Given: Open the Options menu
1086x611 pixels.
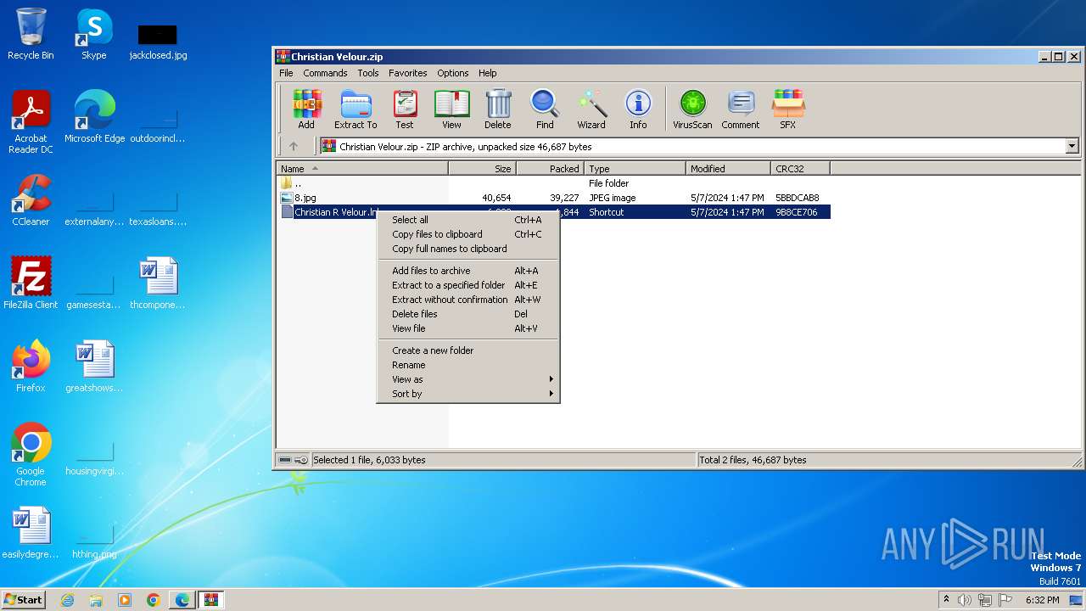Looking at the screenshot, I should click(x=453, y=73).
